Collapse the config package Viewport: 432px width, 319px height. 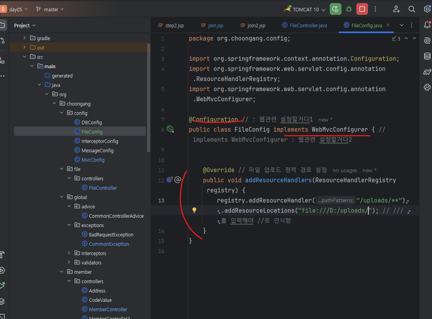(x=62, y=113)
